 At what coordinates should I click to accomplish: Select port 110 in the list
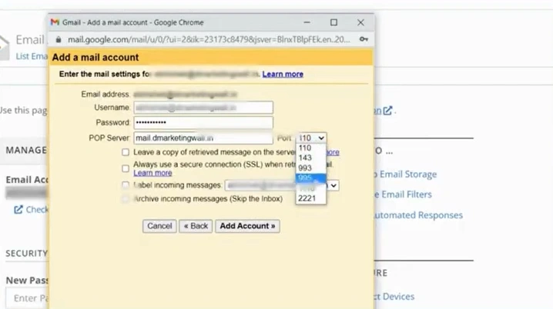[x=310, y=148]
